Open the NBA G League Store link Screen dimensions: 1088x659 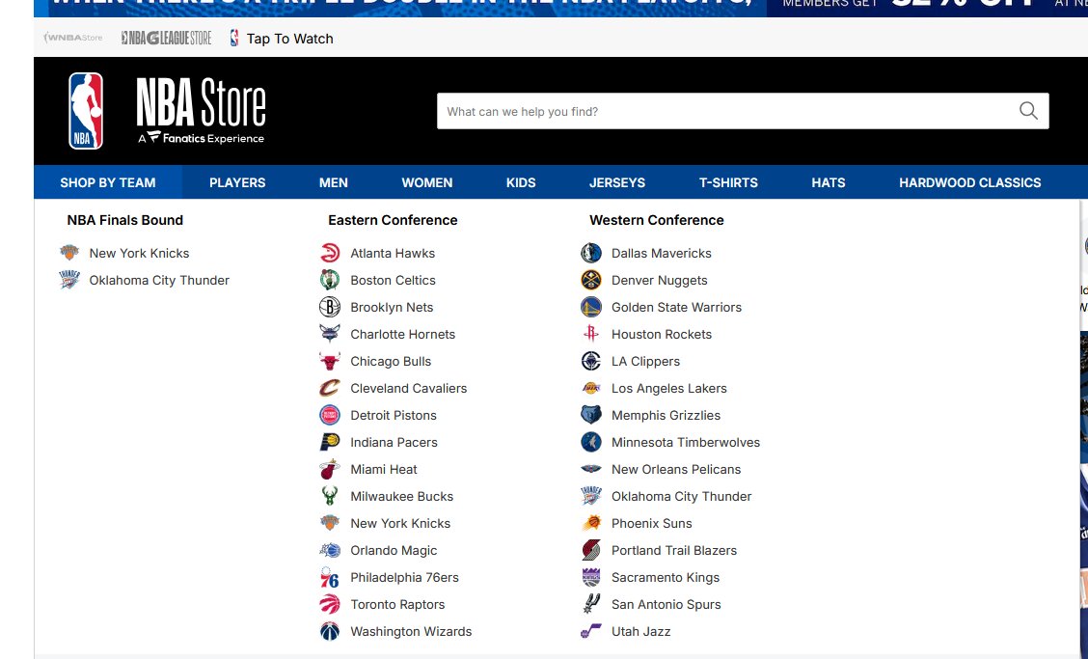(x=167, y=39)
